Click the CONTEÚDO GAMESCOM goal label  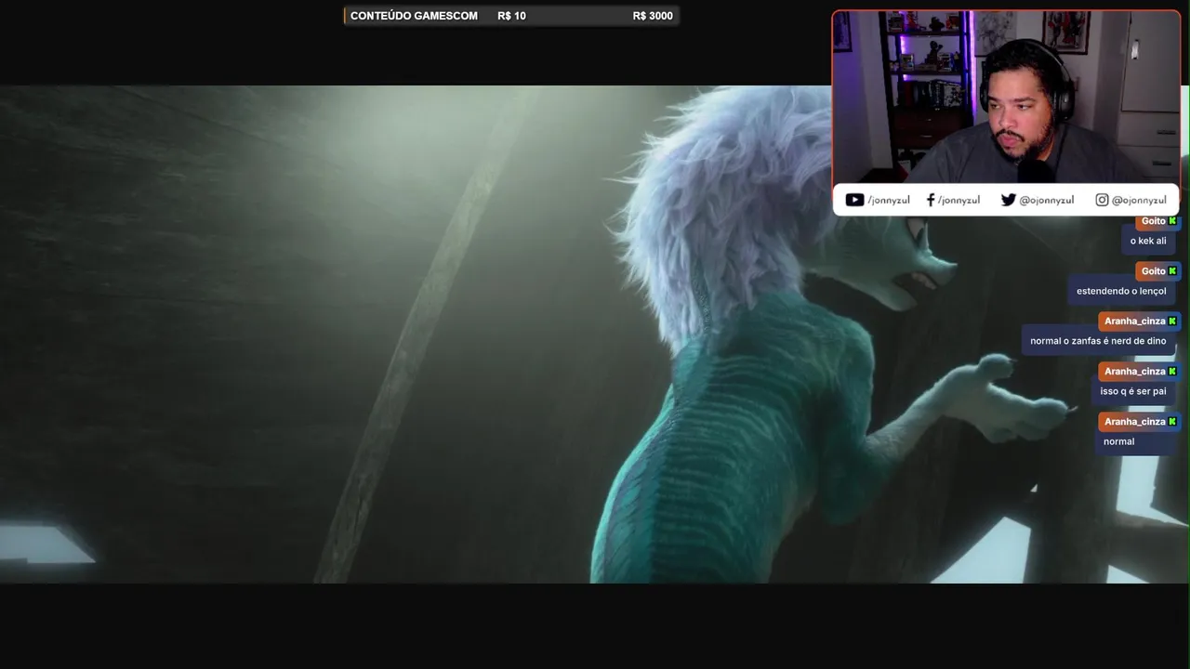[x=414, y=16]
